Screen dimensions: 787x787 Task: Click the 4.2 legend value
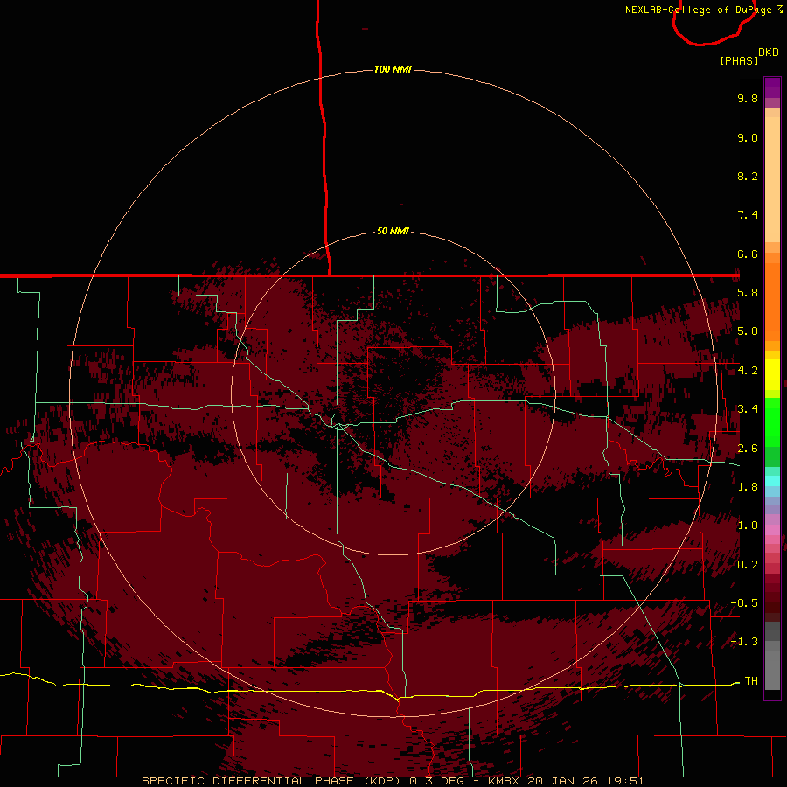pyautogui.click(x=748, y=371)
